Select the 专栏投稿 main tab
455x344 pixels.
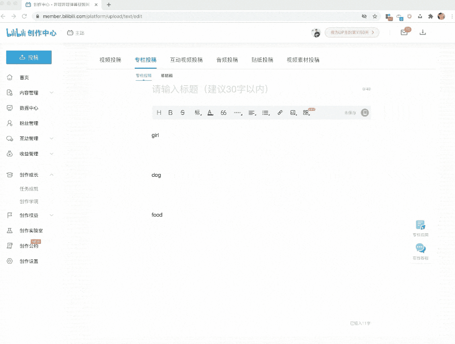(146, 60)
